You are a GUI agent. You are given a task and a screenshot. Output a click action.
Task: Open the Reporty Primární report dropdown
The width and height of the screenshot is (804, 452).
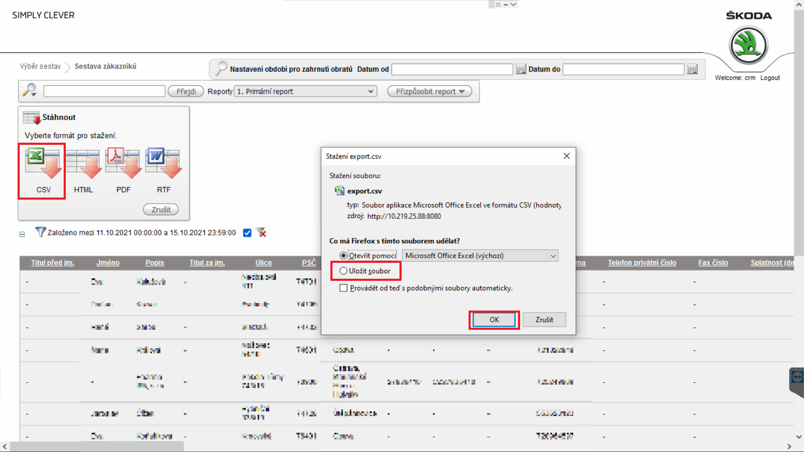coord(305,92)
